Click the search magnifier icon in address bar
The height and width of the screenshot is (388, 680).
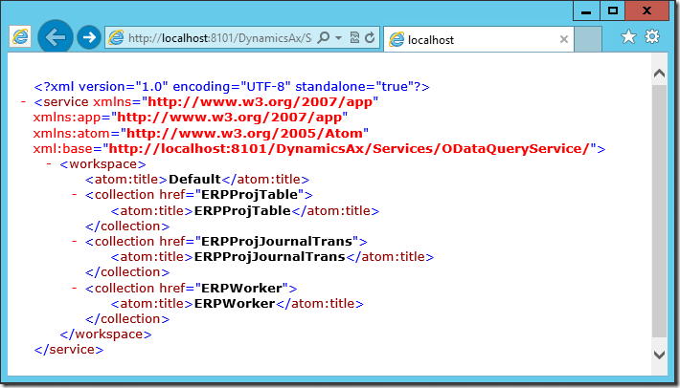[324, 37]
